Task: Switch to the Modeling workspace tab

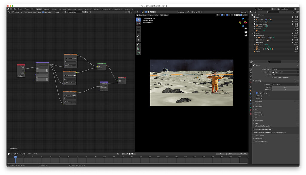Action: pos(46,9)
